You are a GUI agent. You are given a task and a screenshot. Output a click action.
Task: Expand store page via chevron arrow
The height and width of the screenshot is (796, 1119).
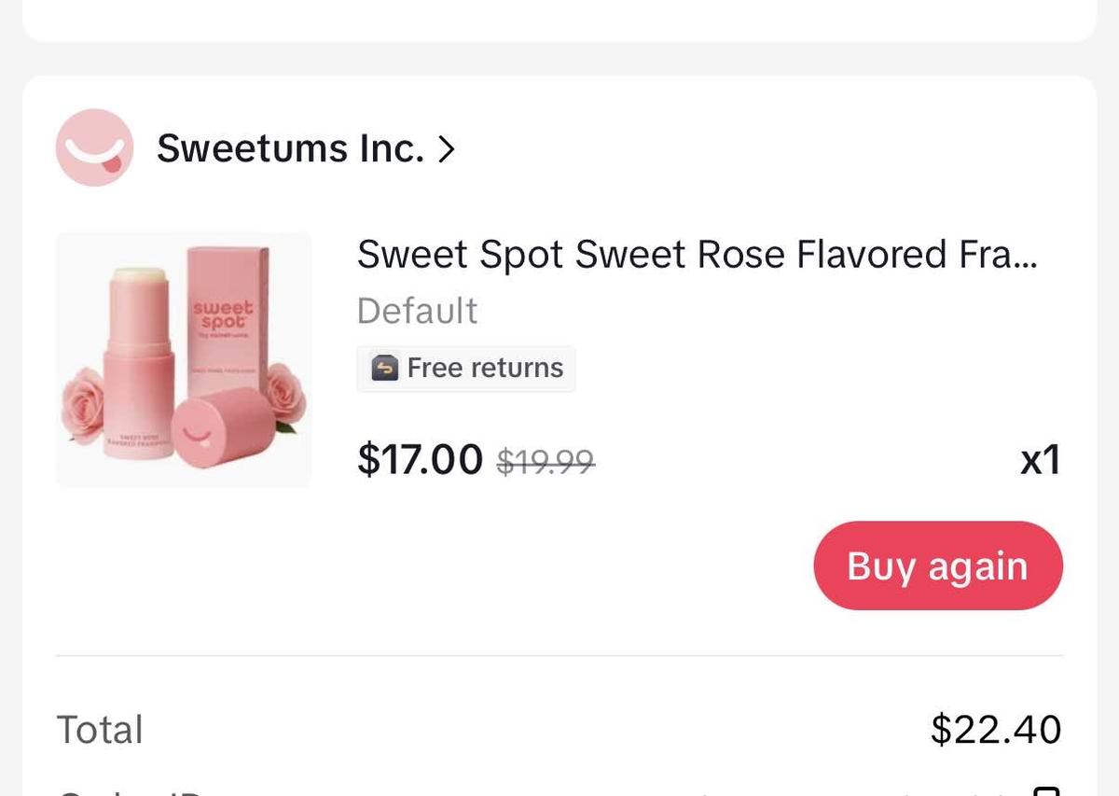[x=447, y=148]
